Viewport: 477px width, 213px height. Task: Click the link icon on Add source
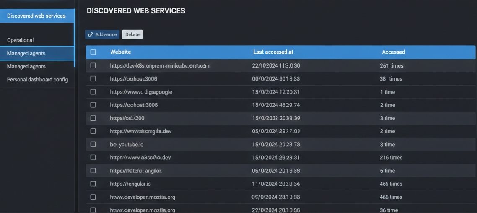pyautogui.click(x=91, y=34)
